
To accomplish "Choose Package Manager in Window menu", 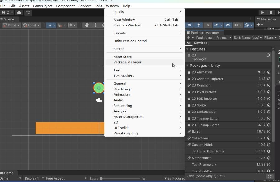I will point(144,62).
